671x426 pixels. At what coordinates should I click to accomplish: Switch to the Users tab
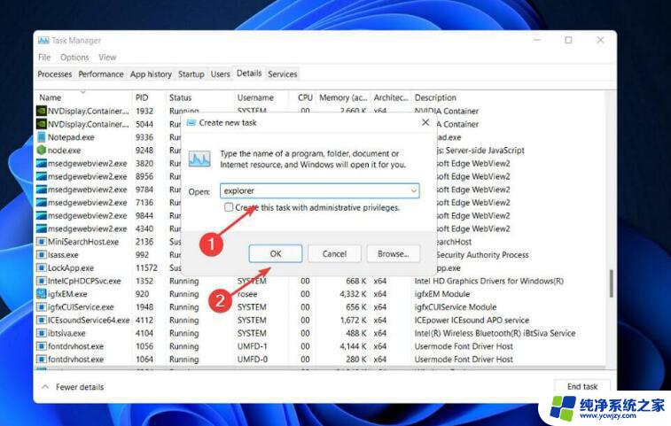coord(221,74)
